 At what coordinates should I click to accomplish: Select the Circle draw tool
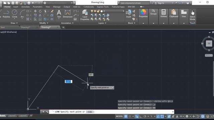[x=14, y=14]
